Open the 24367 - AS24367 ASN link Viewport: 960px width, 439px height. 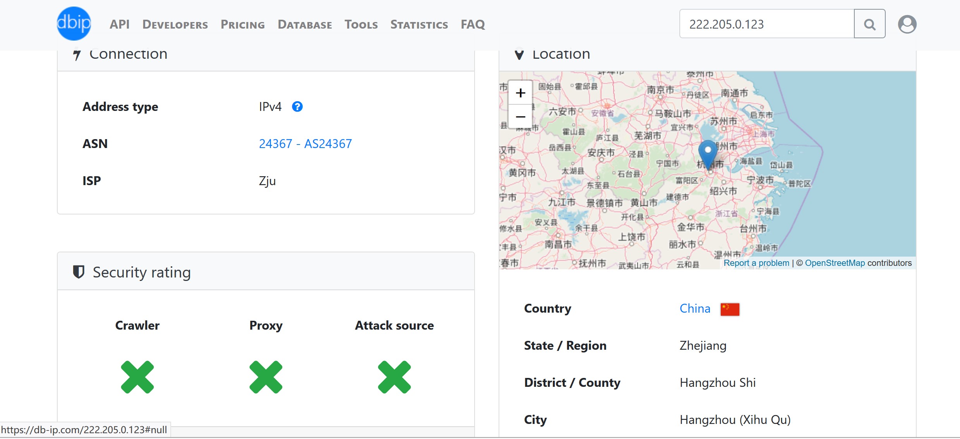(305, 144)
